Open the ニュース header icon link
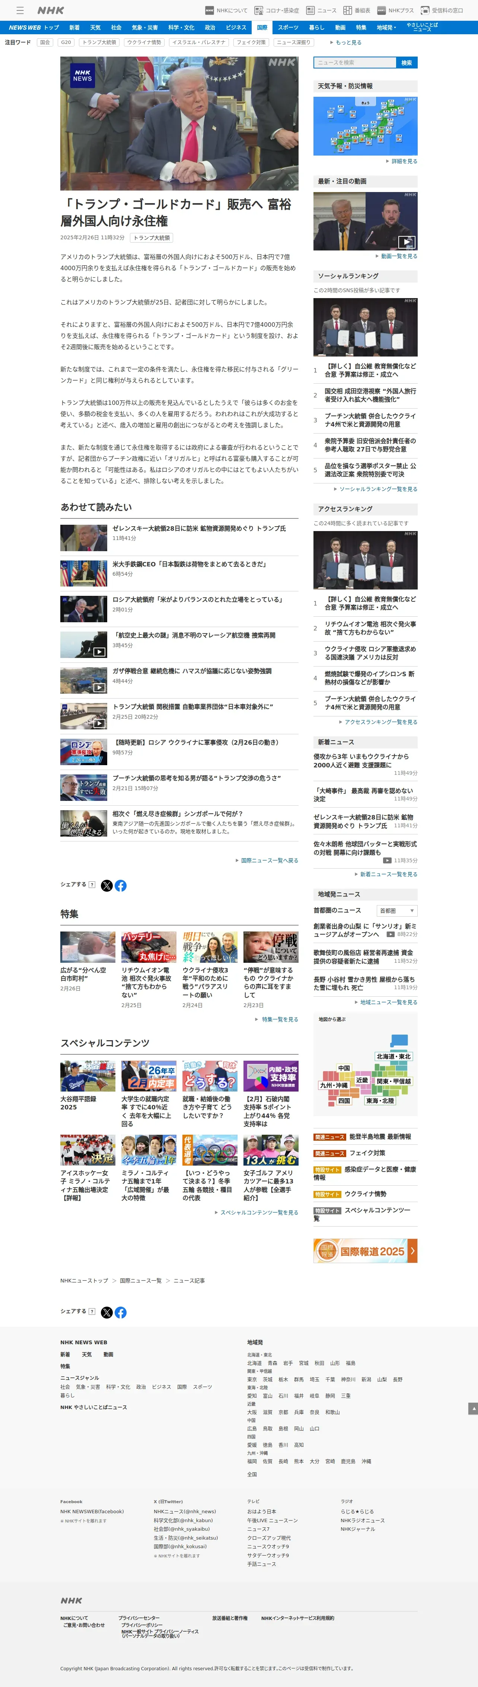 point(322,10)
